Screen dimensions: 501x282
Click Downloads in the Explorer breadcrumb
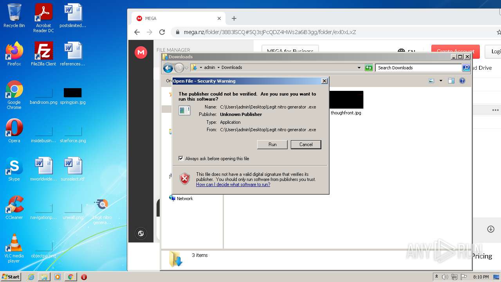(232, 67)
